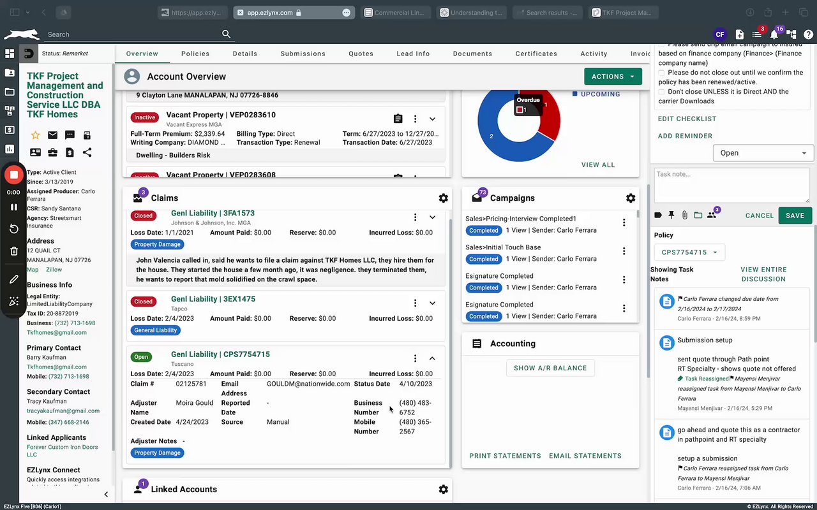Viewport: 817px width, 510px height.
Task: Open clipboard icon on Vacant Property VEP0283610
Action: coord(398,119)
